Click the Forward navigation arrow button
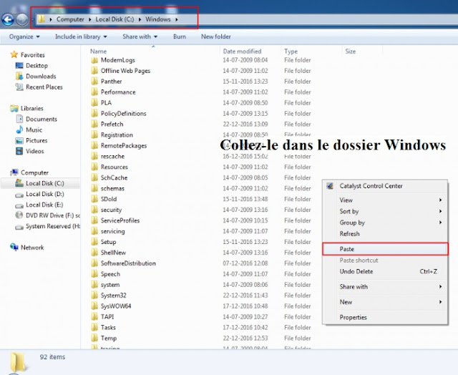The width and height of the screenshot is (458, 375). click(22, 19)
